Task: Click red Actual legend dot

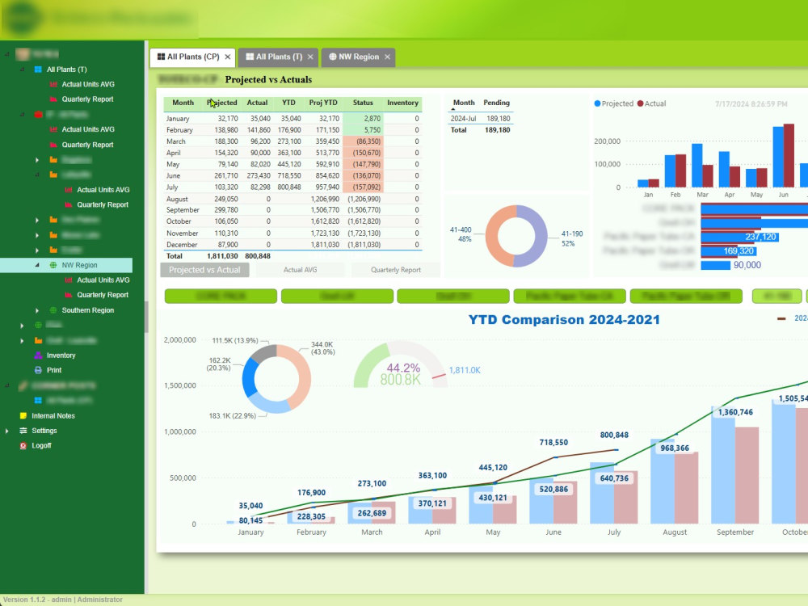Action: click(x=641, y=103)
